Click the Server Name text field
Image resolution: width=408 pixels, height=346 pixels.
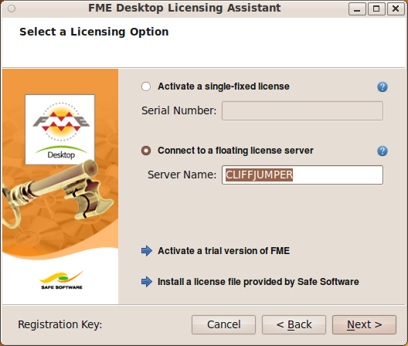[302, 175]
